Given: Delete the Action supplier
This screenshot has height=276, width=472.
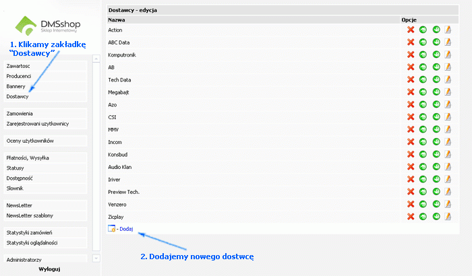Looking at the screenshot, I should coord(411,30).
